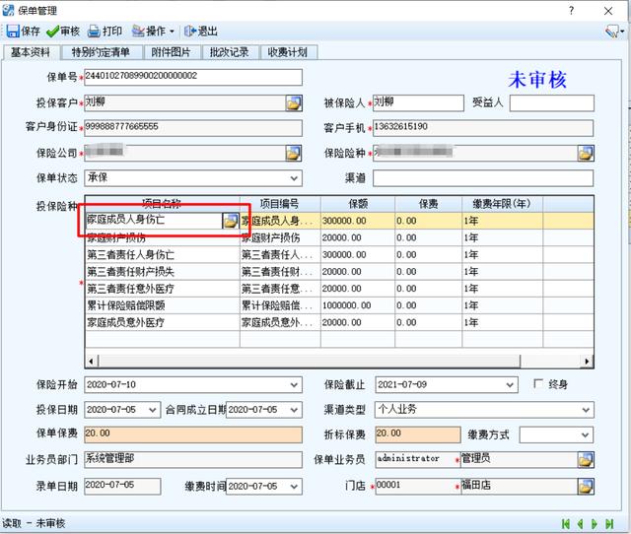Go to first record navigation icon

(x=566, y=523)
